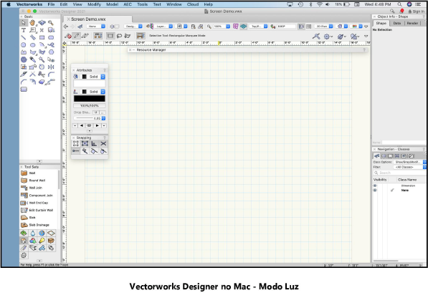428x298 pixels.
Task: Click the Sign In button
Action: pos(417,11)
